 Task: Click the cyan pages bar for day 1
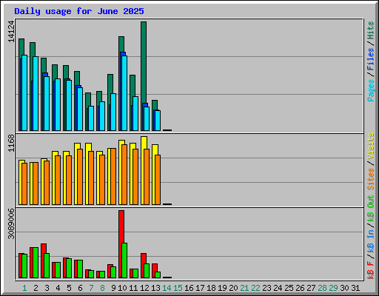(x=24, y=92)
